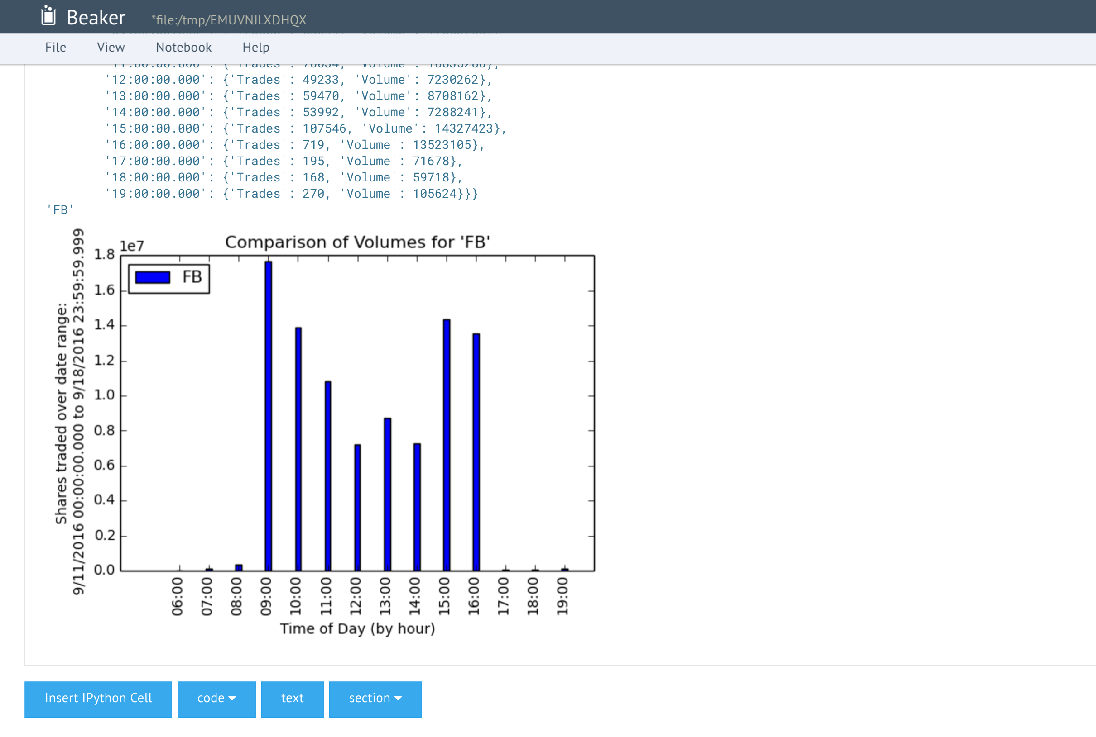Screen dimensions: 1096x737
Task: Open the File menu
Action: coord(56,48)
